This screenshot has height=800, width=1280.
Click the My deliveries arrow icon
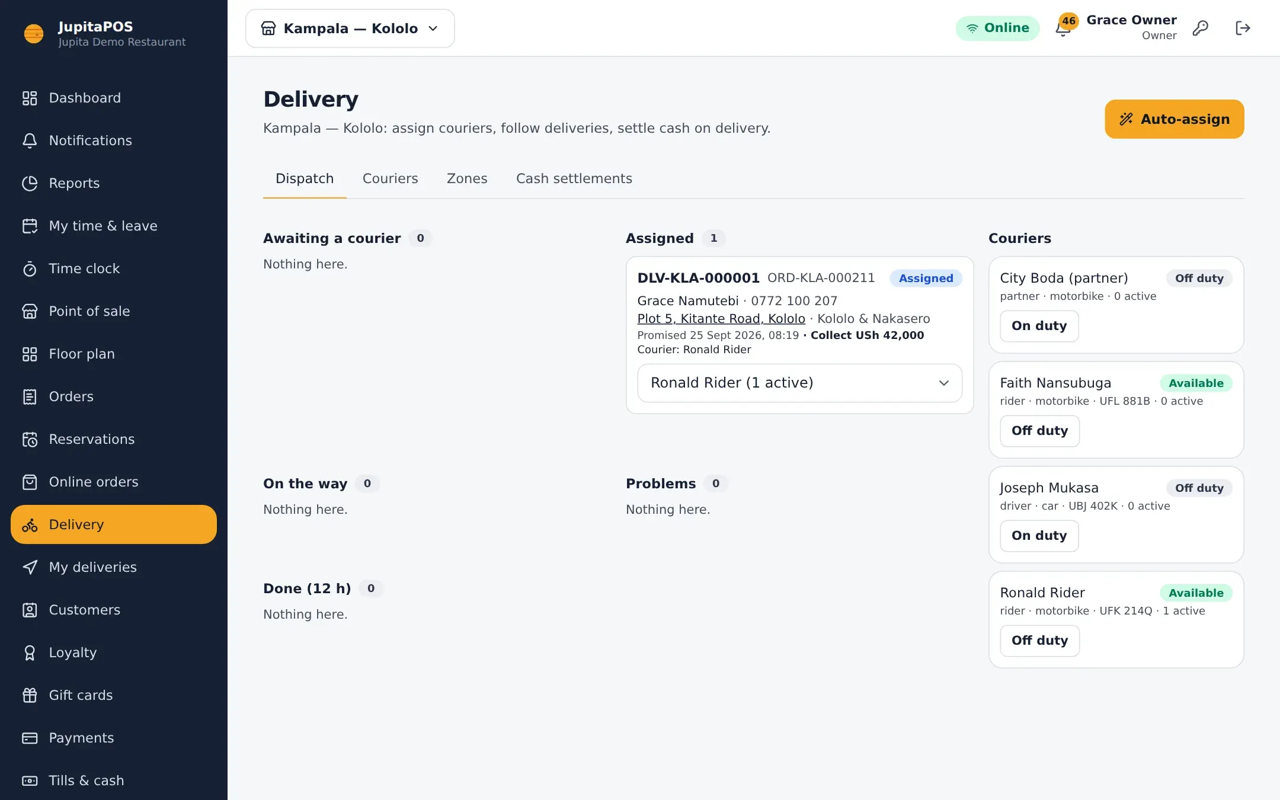pyautogui.click(x=30, y=567)
